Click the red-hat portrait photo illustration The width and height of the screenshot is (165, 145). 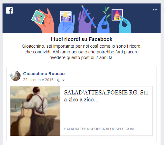click(x=117, y=15)
